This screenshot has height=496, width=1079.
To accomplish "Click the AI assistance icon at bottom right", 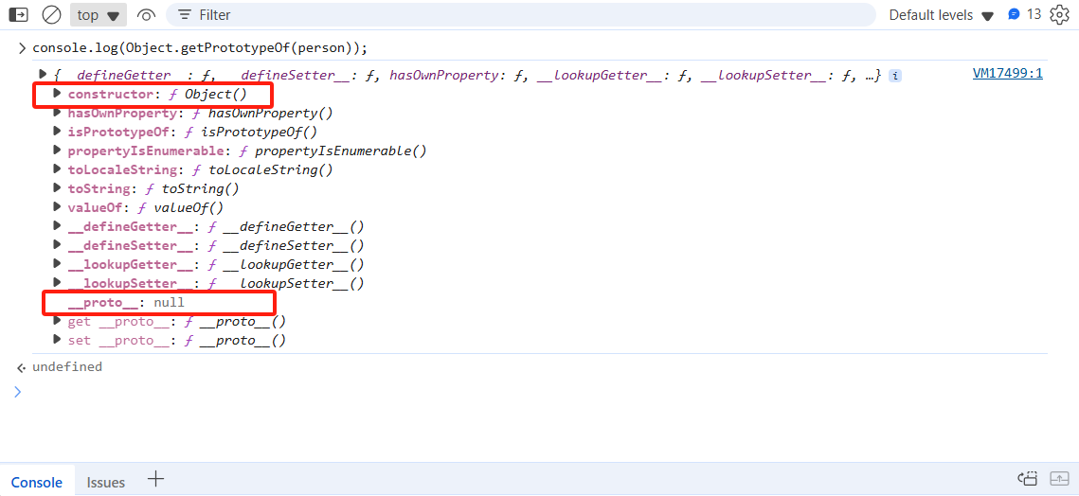I will [x=1028, y=480].
